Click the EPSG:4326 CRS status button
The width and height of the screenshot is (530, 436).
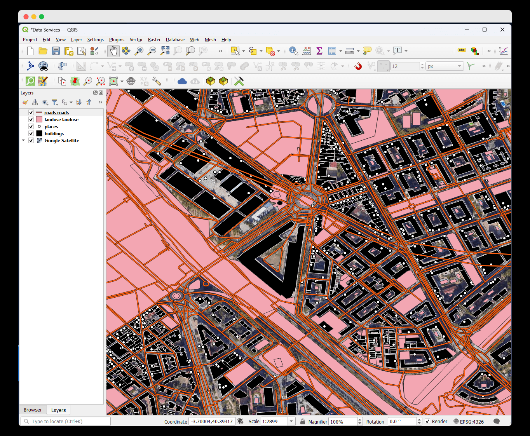468,421
